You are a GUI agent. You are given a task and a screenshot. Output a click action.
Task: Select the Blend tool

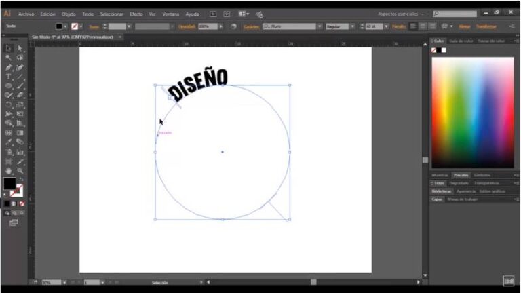click(20, 142)
